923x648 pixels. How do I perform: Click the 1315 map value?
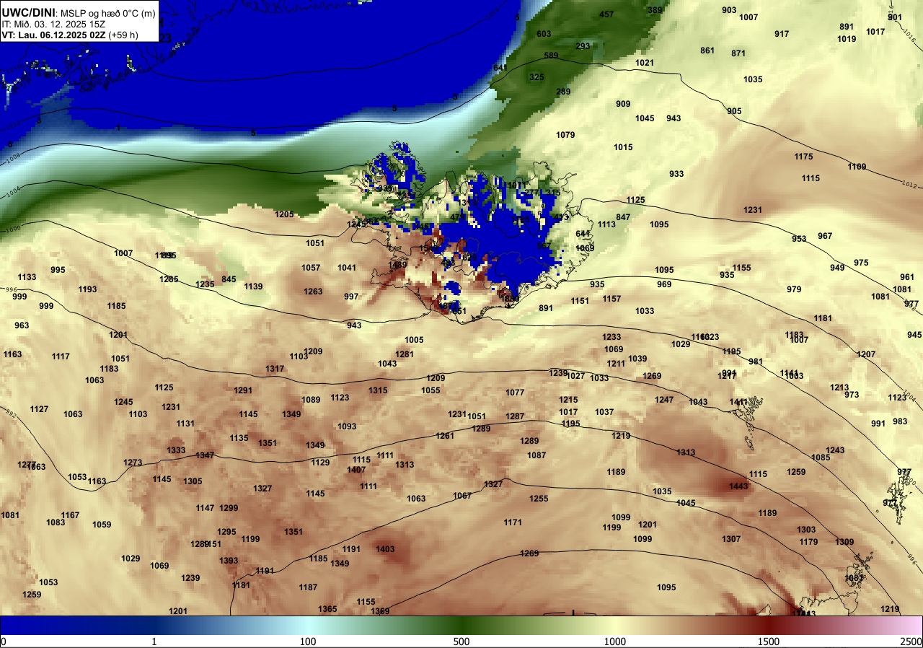tap(378, 390)
